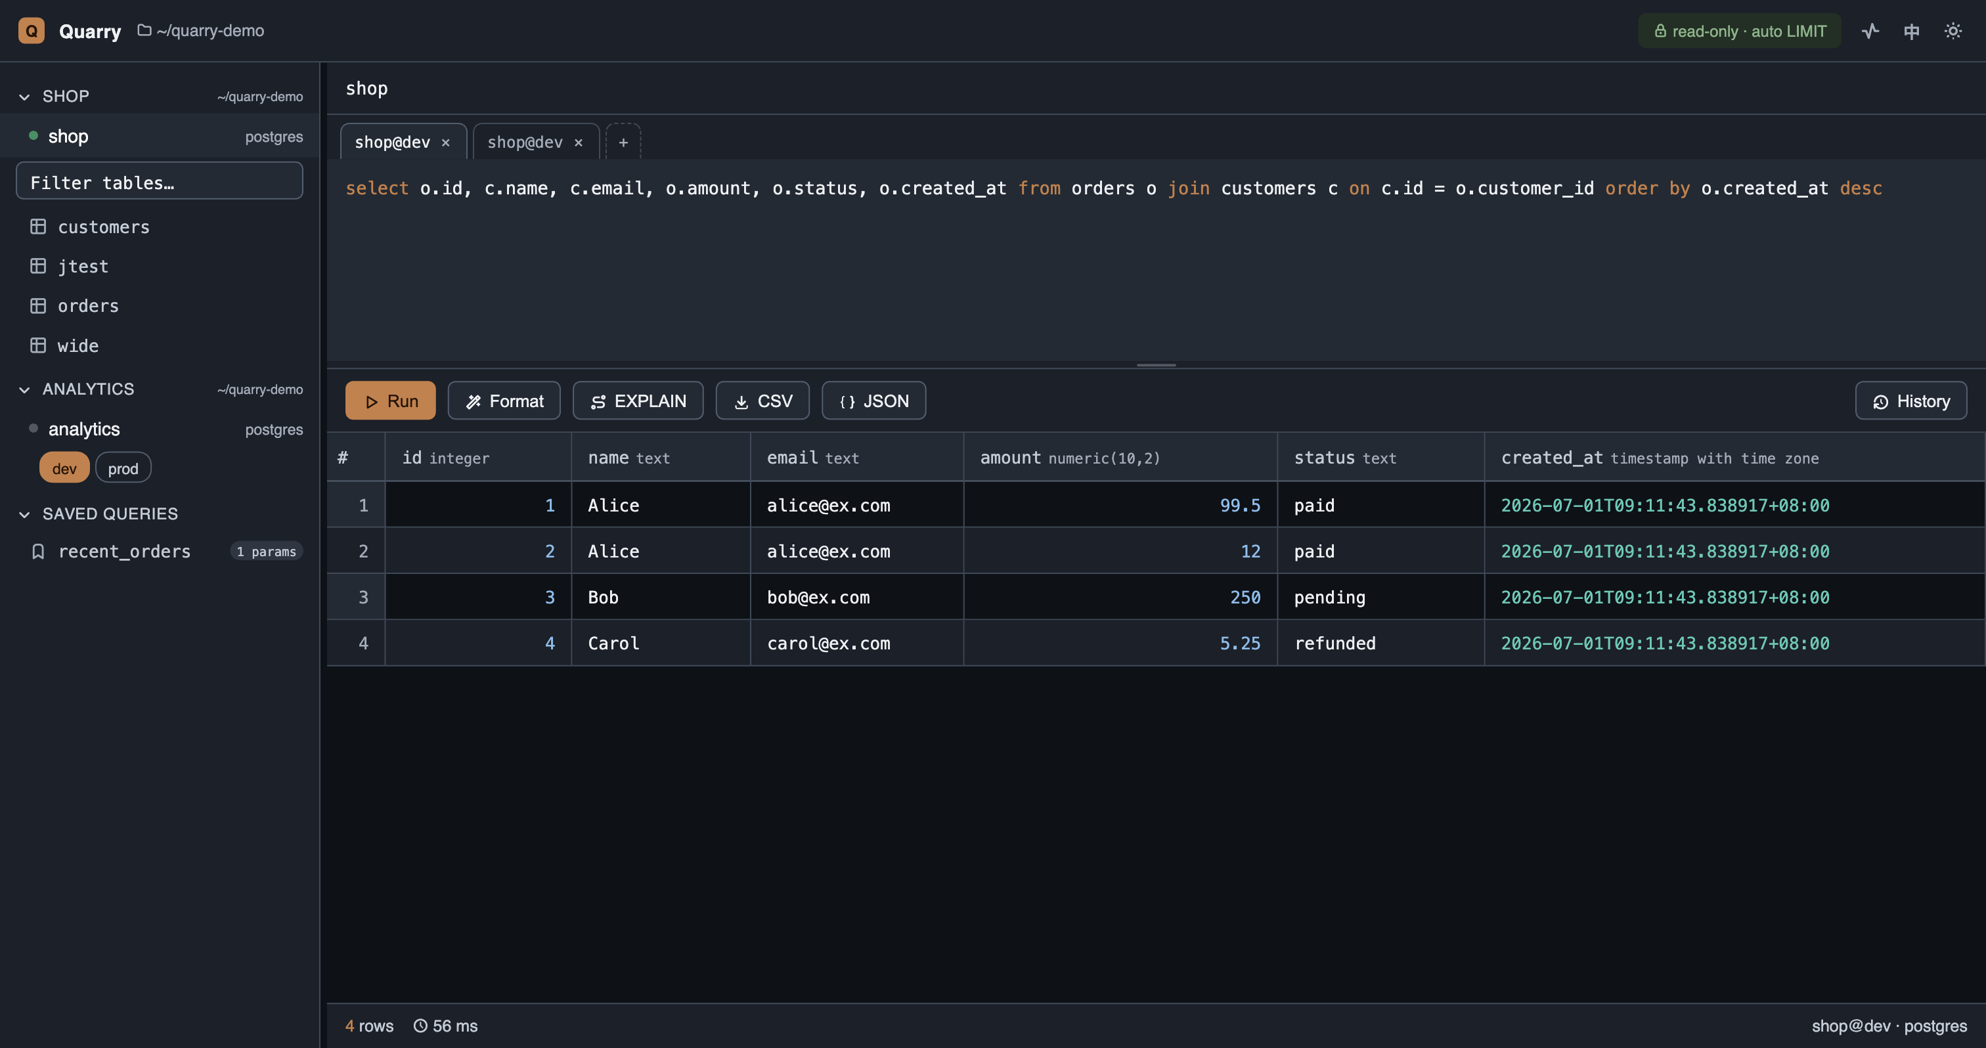Click the wide table grid icon
The image size is (1986, 1048).
tap(38, 345)
